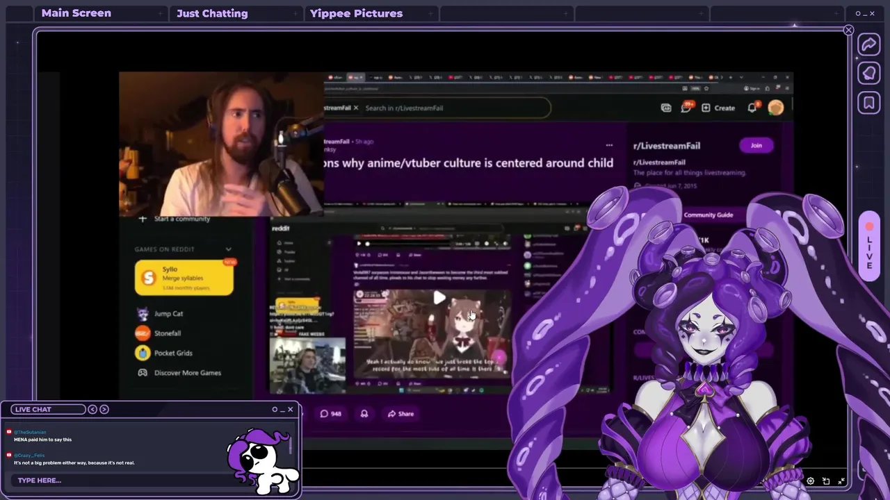Remove the r/LivestreamFail search filter X
This screenshot has width=890, height=500.
[356, 108]
